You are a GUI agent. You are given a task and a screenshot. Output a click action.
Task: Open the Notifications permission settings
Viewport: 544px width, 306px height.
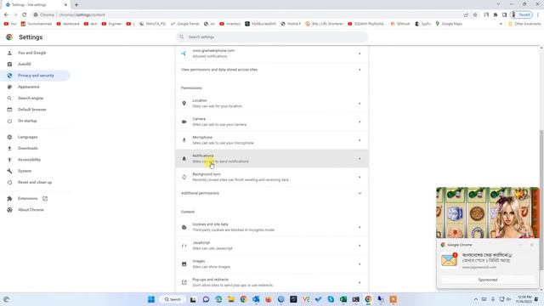(272, 159)
